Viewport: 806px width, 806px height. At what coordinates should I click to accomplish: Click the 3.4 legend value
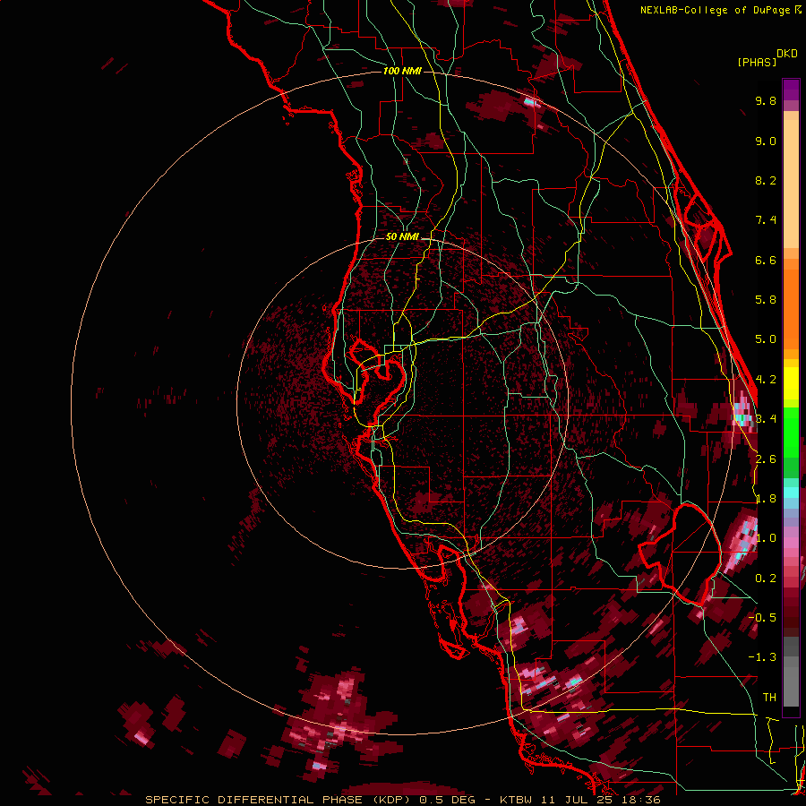[766, 419]
